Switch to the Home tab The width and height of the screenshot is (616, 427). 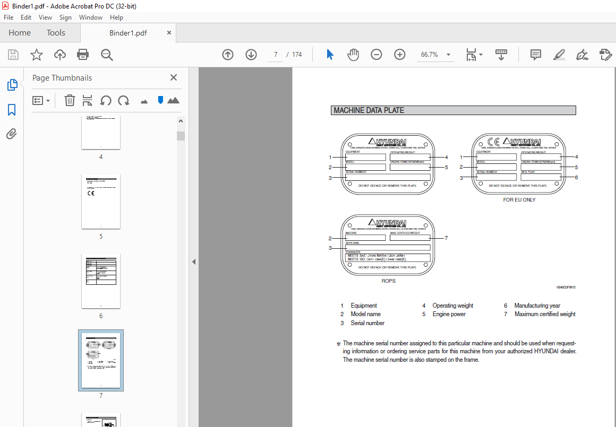[x=20, y=32]
